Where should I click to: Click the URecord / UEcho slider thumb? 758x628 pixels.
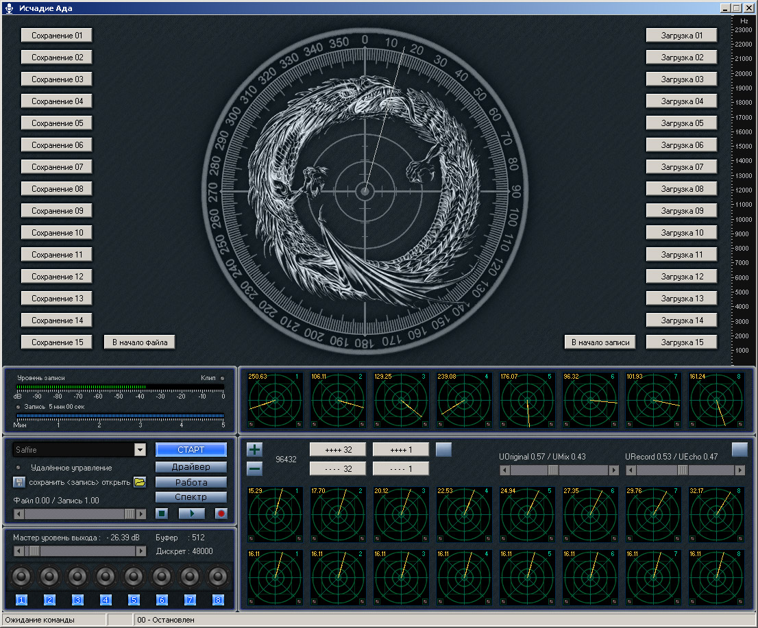pos(683,470)
